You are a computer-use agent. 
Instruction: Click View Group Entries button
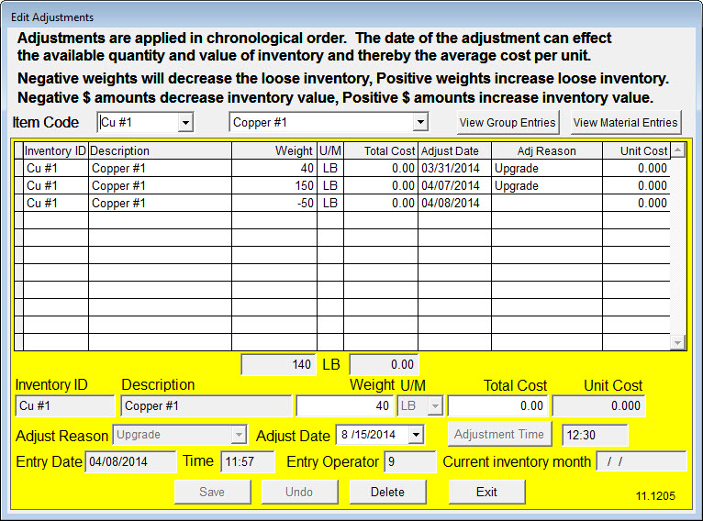(x=508, y=122)
